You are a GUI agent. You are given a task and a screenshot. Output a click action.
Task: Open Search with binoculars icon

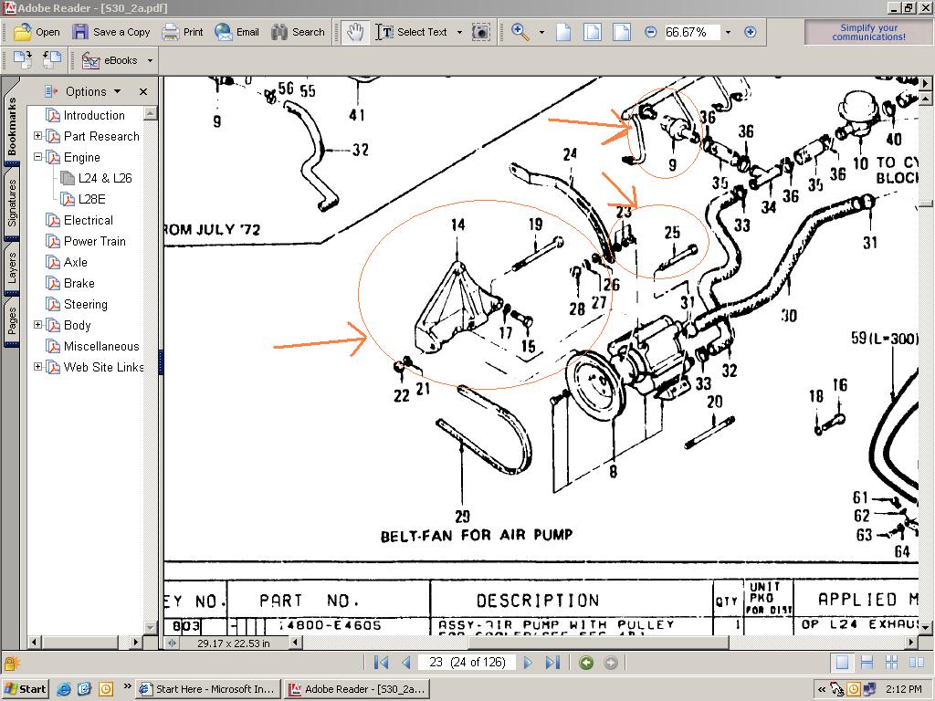pyautogui.click(x=298, y=32)
